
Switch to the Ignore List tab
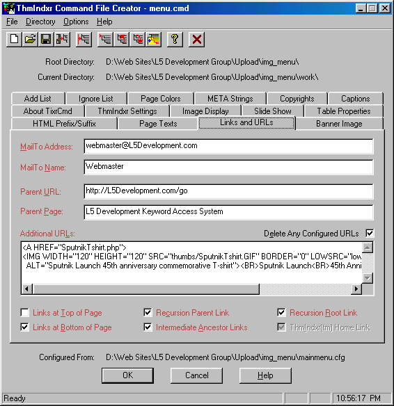(x=96, y=99)
